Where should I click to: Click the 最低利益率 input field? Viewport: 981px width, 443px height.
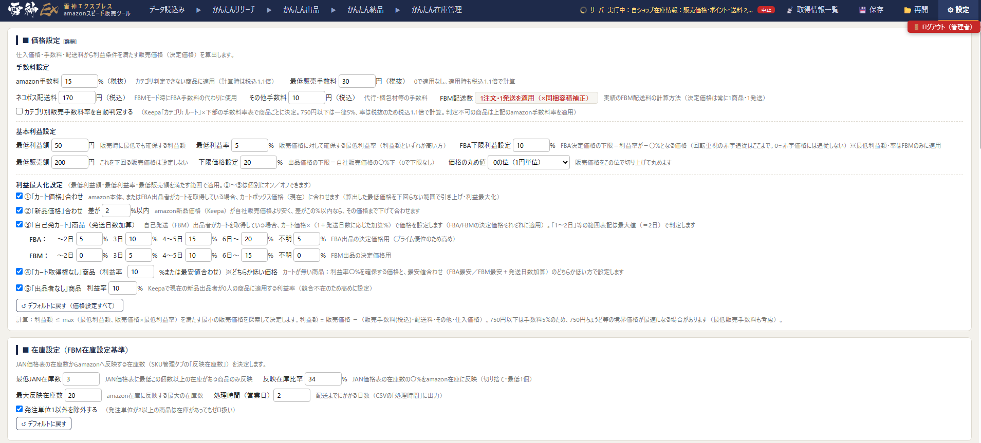coord(249,145)
